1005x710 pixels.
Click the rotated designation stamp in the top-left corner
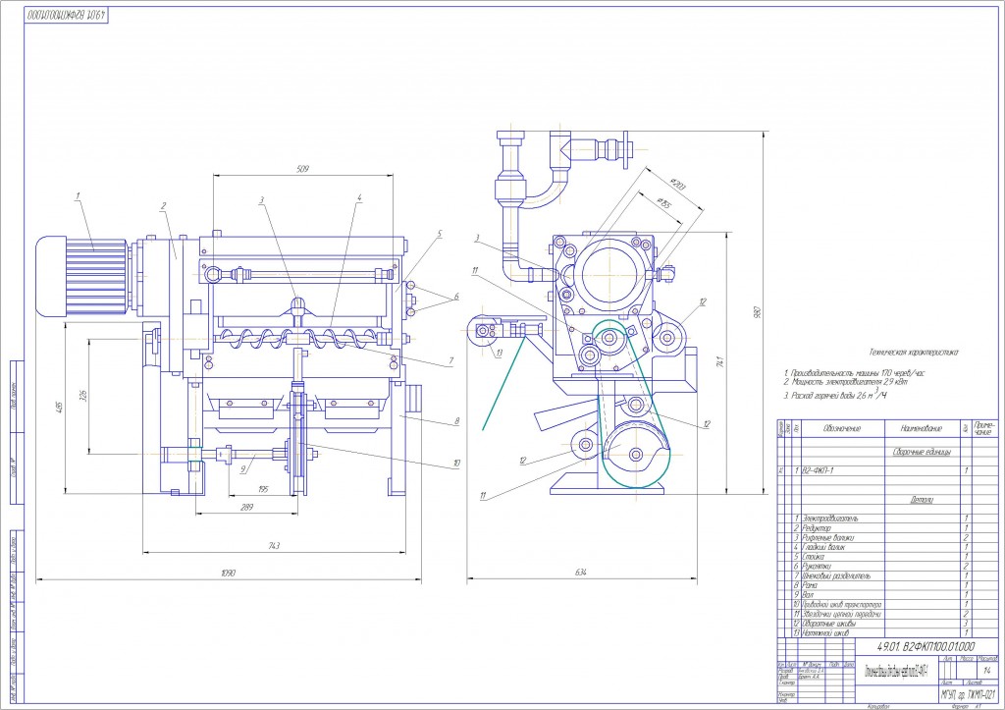click(66, 15)
